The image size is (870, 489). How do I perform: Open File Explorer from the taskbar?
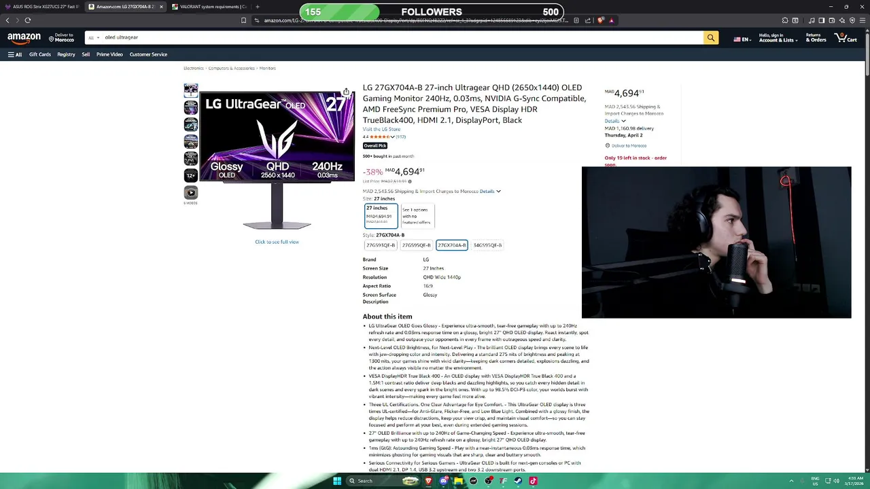tap(459, 481)
